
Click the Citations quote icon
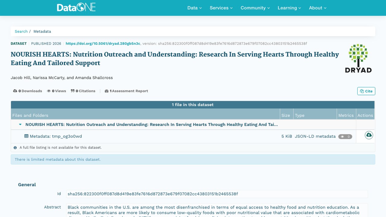pos(73,91)
